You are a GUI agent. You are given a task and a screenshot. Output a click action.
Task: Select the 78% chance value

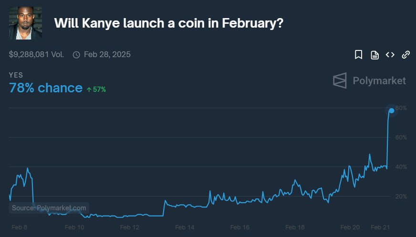46,88
